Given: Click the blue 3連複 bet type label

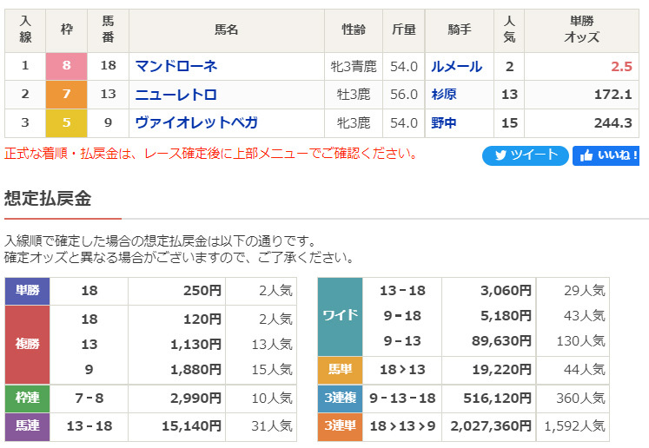Looking at the screenshot, I should (x=340, y=399).
